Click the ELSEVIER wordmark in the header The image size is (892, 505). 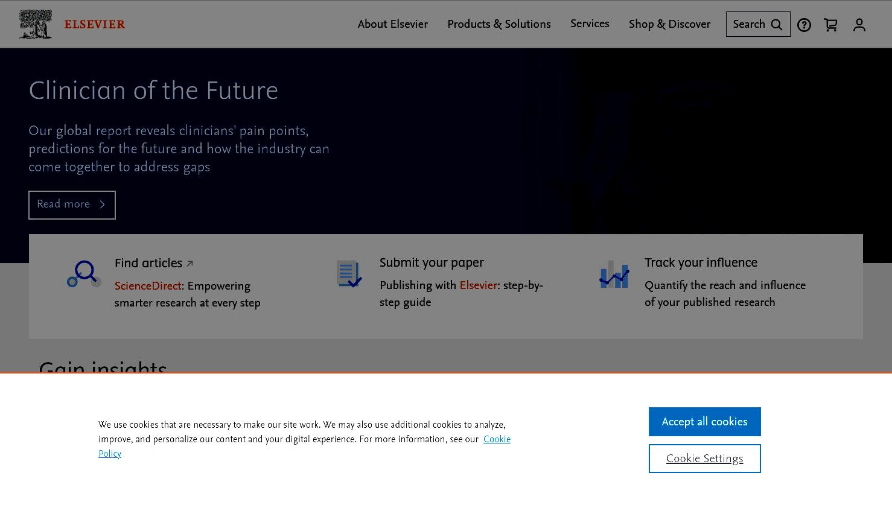pos(95,24)
